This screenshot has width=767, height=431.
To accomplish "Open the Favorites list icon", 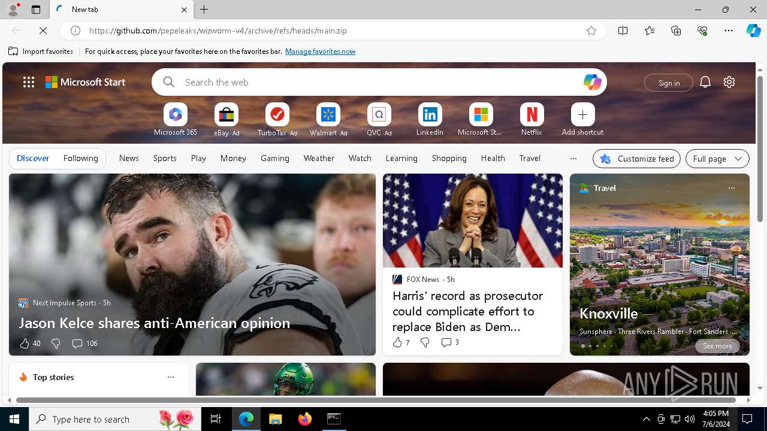I will pyautogui.click(x=650, y=31).
